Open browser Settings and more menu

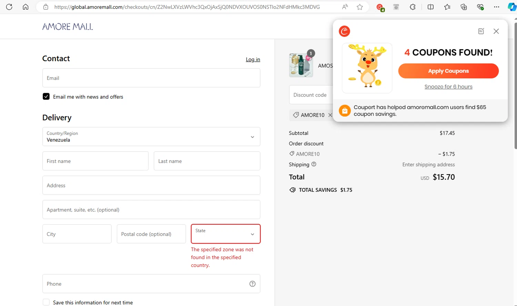pyautogui.click(x=496, y=7)
